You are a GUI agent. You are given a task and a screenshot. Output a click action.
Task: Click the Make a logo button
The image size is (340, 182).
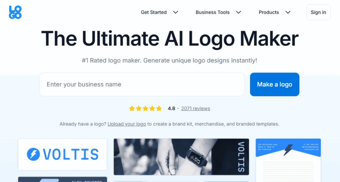pos(275,84)
